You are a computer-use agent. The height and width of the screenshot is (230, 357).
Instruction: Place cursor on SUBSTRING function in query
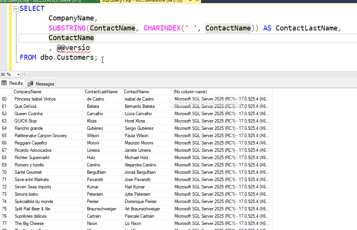pyautogui.click(x=67, y=28)
